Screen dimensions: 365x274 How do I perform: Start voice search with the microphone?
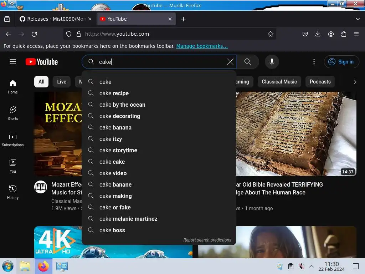pyautogui.click(x=272, y=62)
